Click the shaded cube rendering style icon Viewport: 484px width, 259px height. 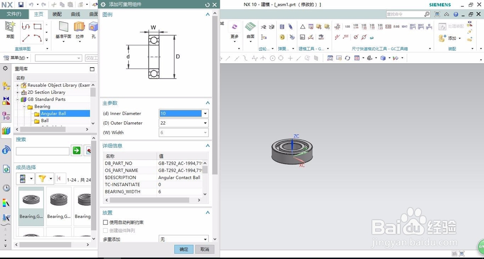383,58
